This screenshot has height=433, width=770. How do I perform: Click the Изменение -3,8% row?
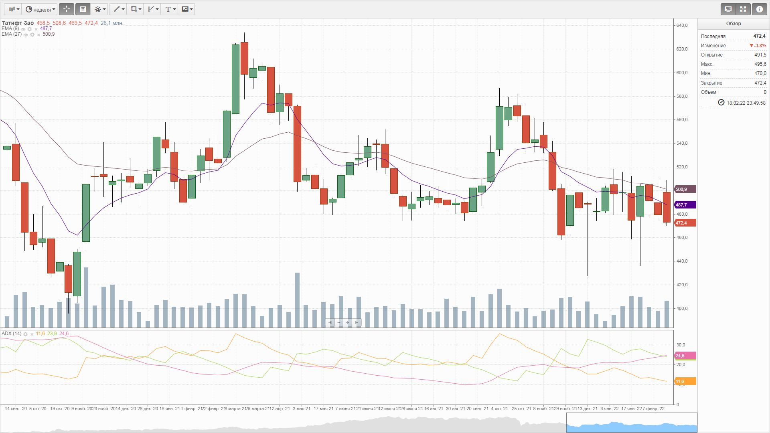coord(734,46)
